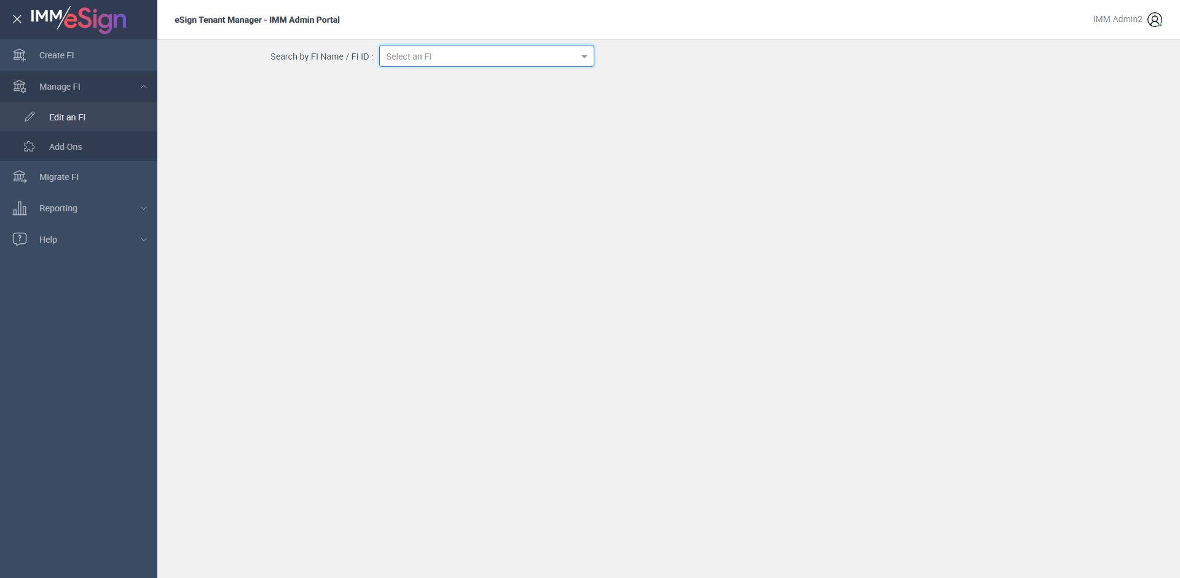Click the eSign Tenant Manager page title
This screenshot has height=578, width=1180.
tap(257, 20)
